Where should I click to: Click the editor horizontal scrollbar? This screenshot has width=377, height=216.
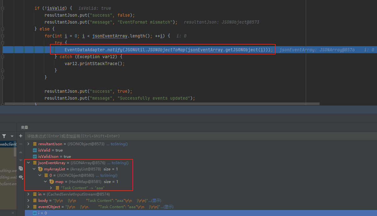coord(162,104)
